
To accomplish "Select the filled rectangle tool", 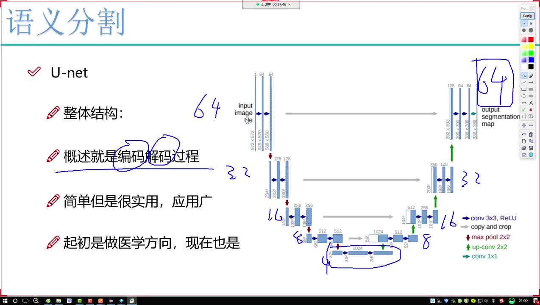I will pyautogui.click(x=531, y=89).
